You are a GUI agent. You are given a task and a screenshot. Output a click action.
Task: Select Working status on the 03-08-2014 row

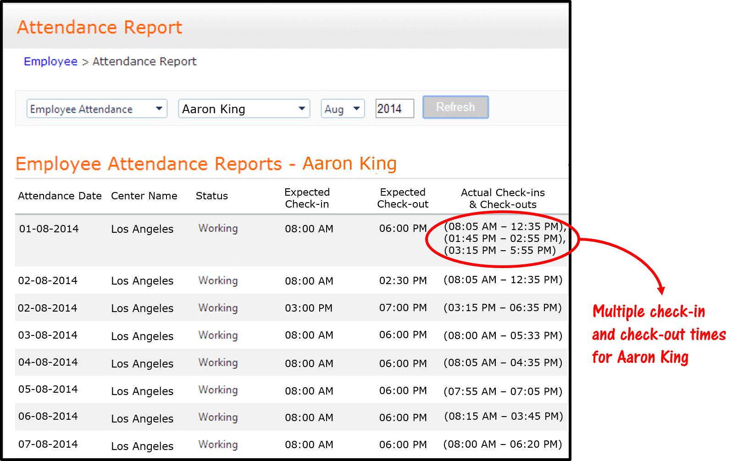pyautogui.click(x=218, y=335)
